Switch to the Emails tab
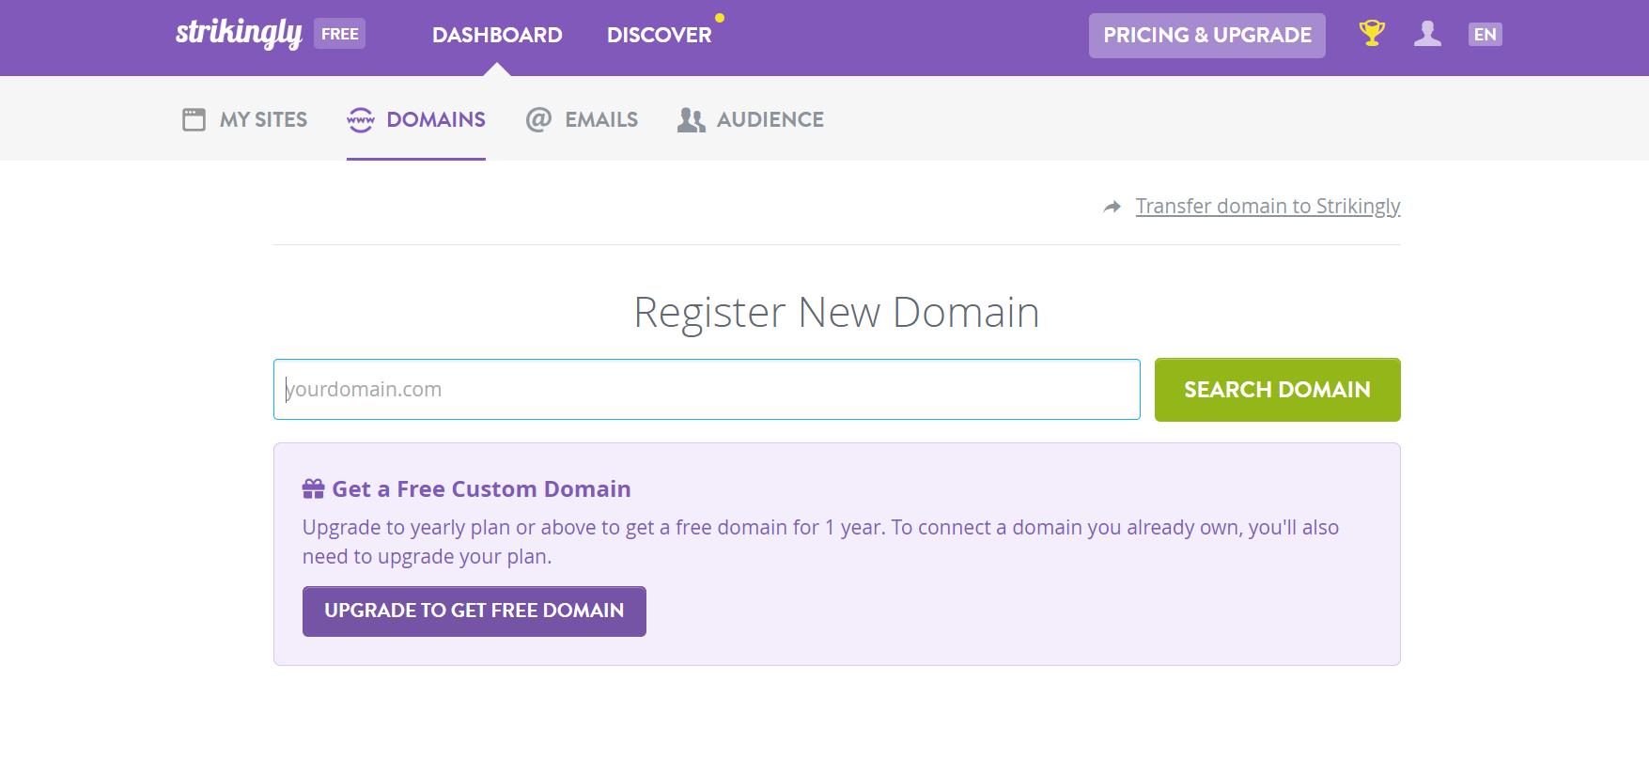This screenshot has height=758, width=1649. (601, 119)
